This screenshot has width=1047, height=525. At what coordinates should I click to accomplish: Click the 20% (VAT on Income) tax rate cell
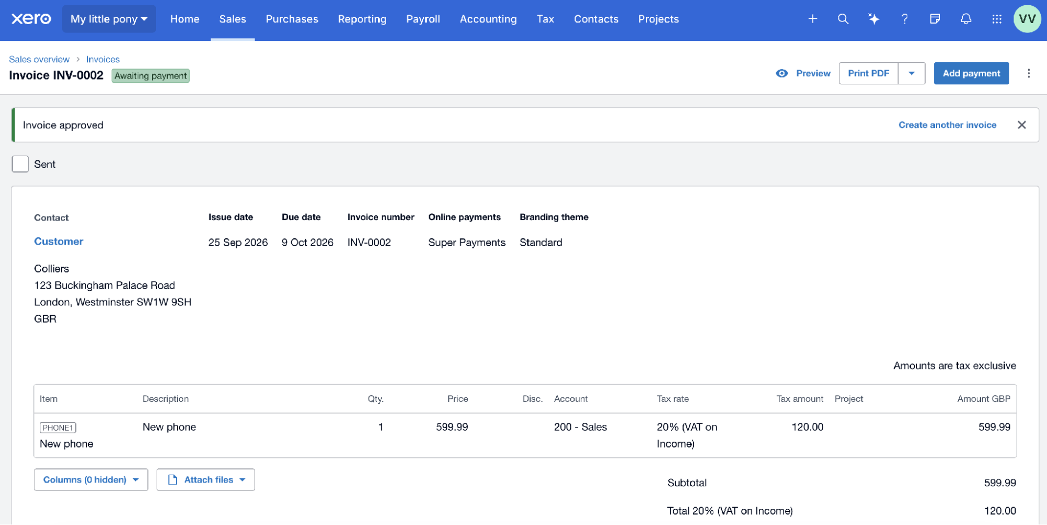pyautogui.click(x=687, y=435)
